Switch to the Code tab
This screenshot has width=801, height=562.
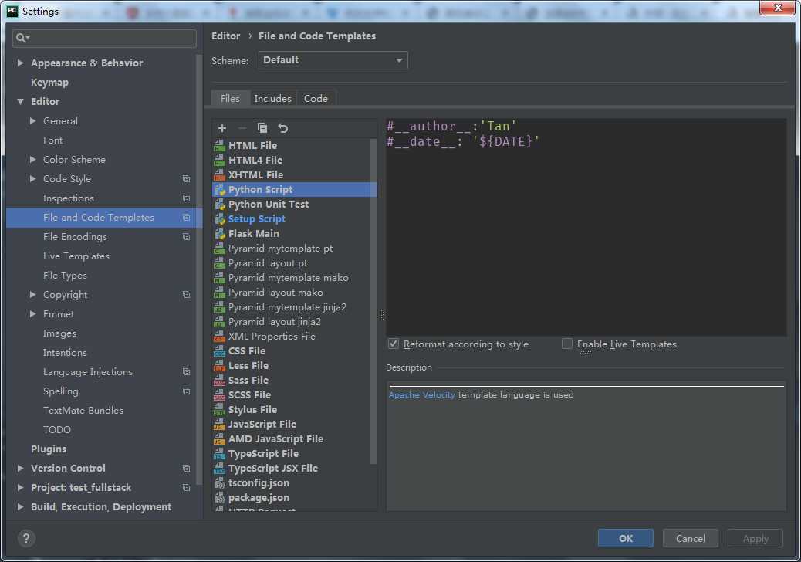[x=316, y=99]
